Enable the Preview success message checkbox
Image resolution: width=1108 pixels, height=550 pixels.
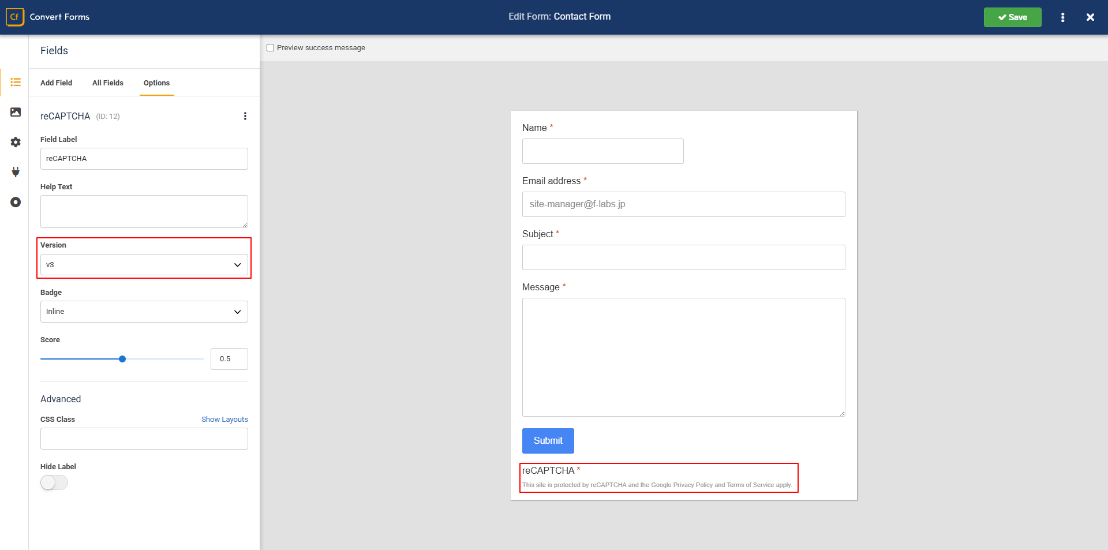point(270,47)
